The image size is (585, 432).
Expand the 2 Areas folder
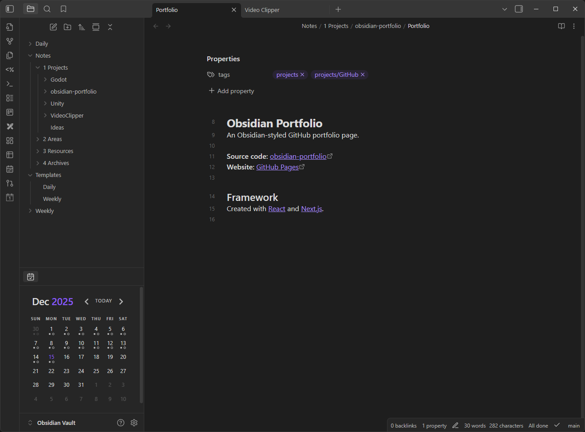tap(38, 139)
